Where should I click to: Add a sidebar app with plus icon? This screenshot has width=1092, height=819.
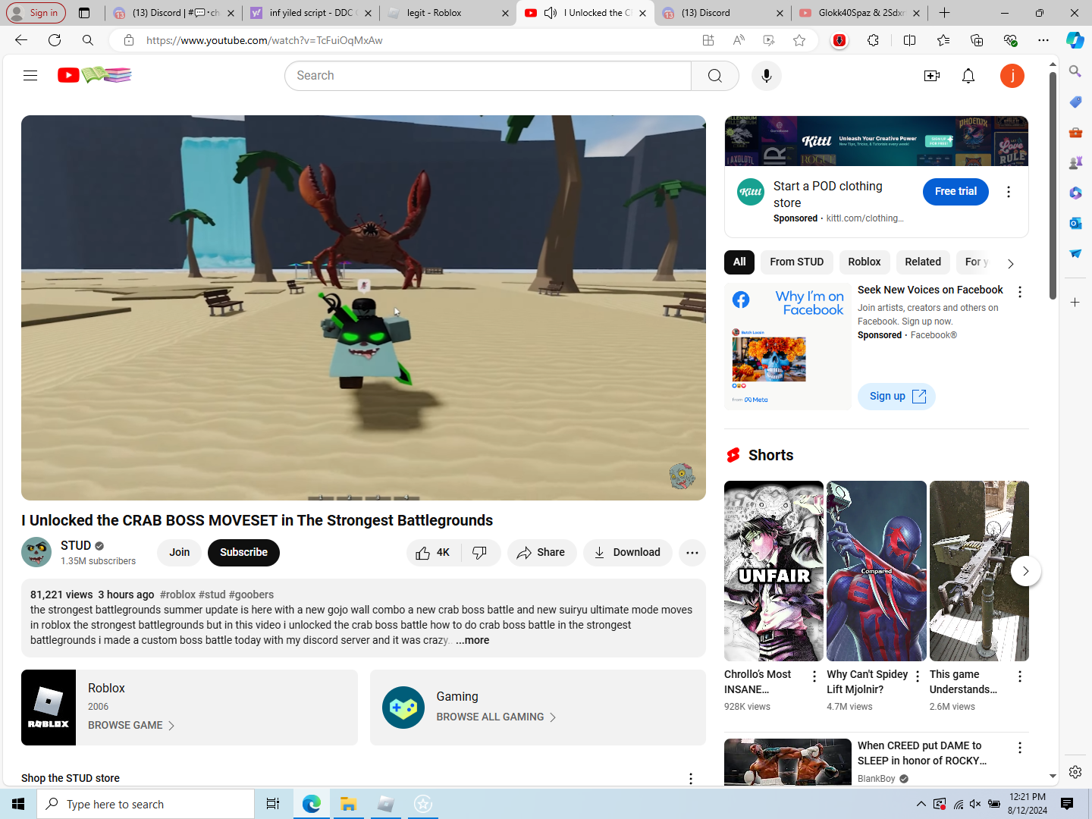point(1075,303)
